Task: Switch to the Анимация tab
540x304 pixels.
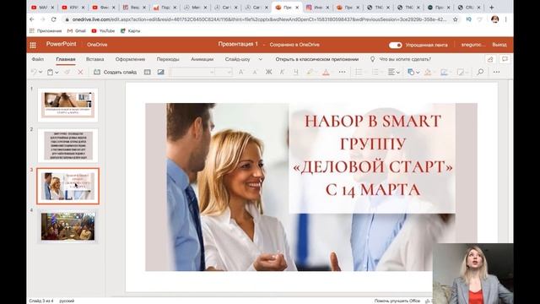Action: click(x=202, y=59)
